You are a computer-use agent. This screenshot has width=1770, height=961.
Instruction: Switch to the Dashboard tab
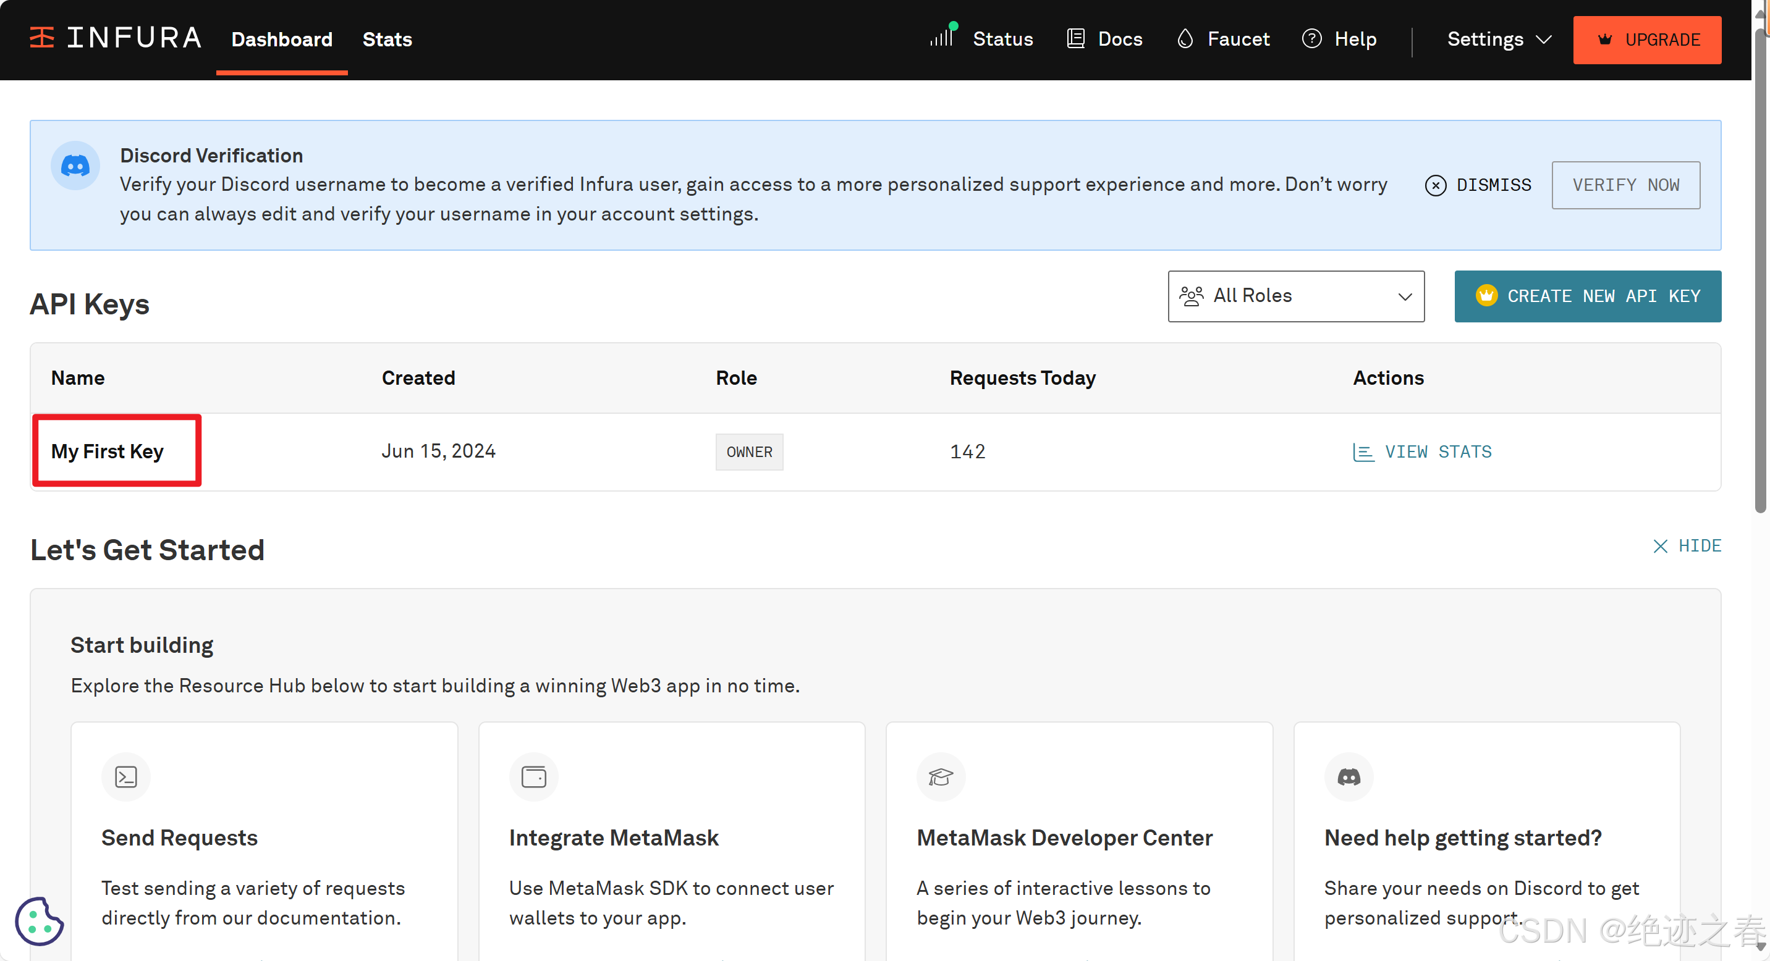282,39
